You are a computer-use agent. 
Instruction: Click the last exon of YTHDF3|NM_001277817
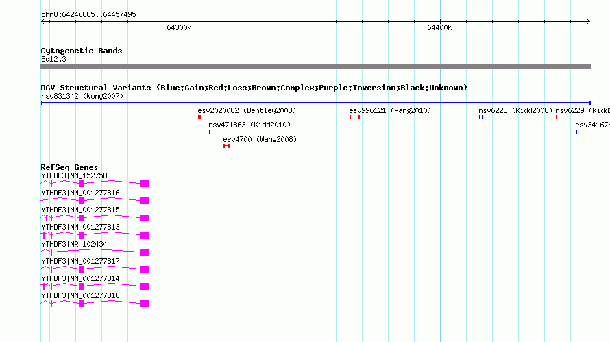click(145, 269)
